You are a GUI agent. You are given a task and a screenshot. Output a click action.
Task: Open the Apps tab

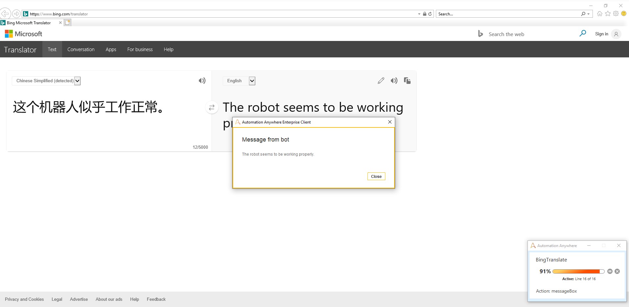pyautogui.click(x=111, y=49)
